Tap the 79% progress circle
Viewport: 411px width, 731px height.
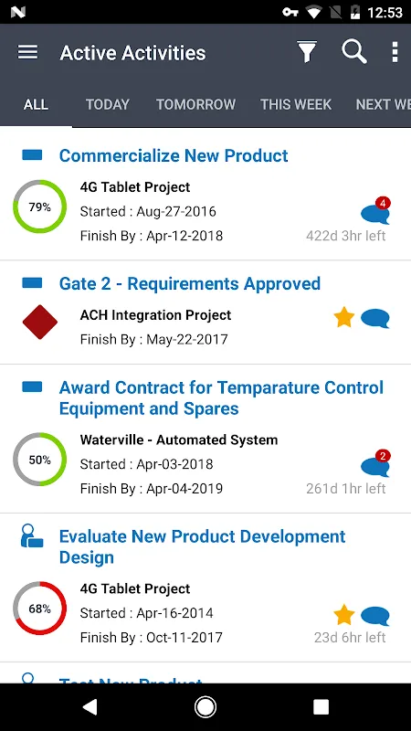[39, 207]
